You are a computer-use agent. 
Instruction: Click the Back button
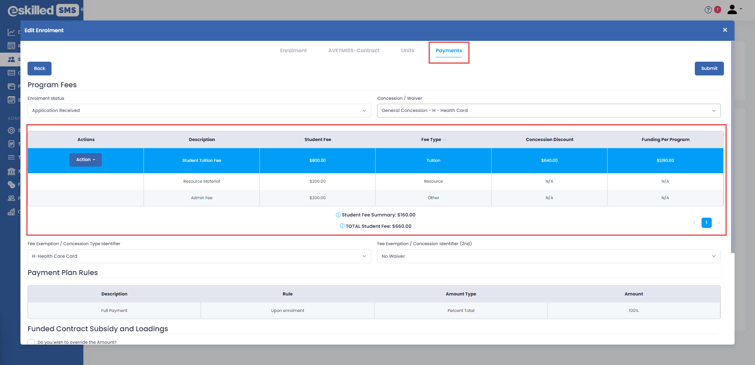pos(39,68)
